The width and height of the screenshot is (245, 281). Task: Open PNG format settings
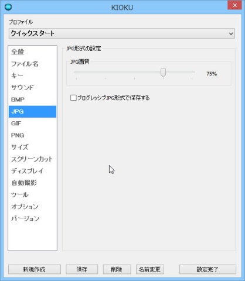[32, 135]
